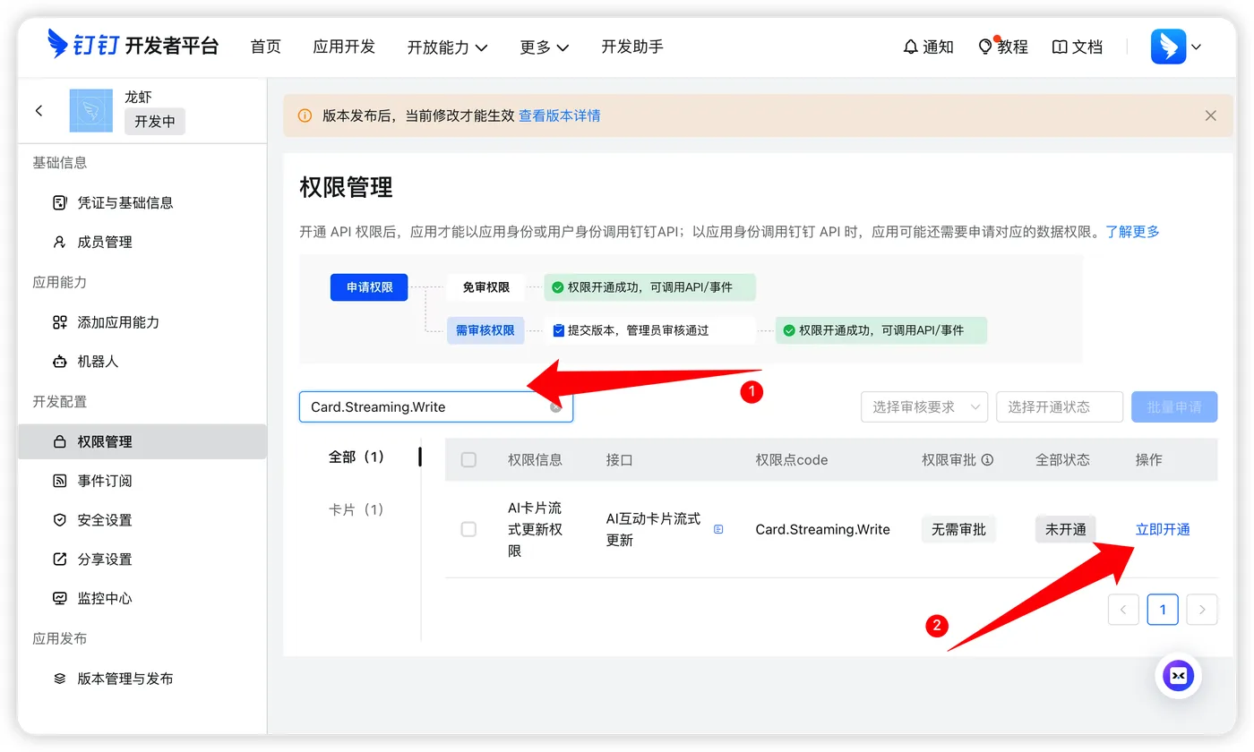1254x752 pixels.
Task: Click the 事件订阅 feed icon
Action: coord(60,481)
